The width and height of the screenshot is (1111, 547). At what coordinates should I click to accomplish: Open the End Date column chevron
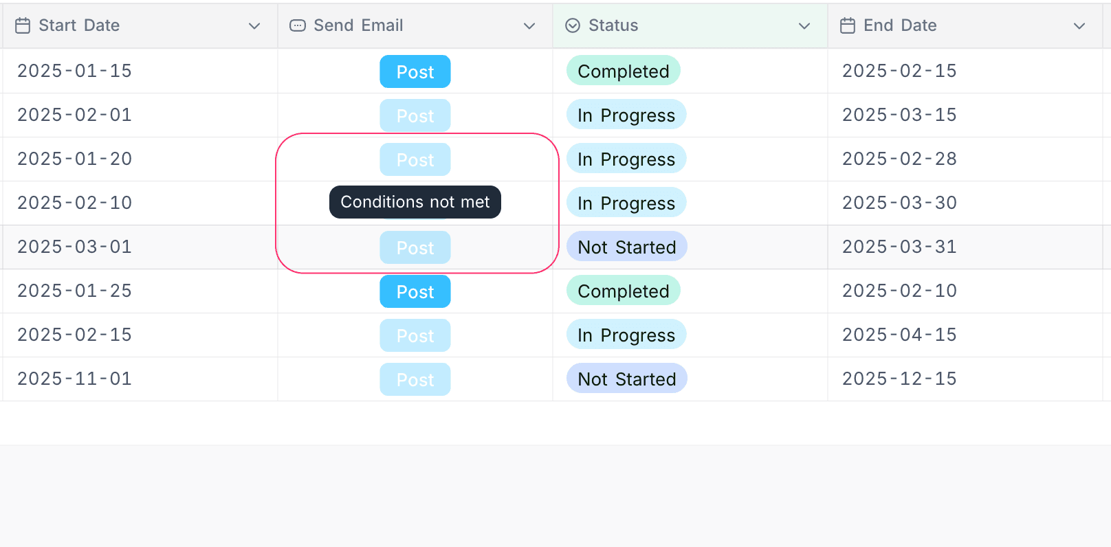tap(1079, 26)
